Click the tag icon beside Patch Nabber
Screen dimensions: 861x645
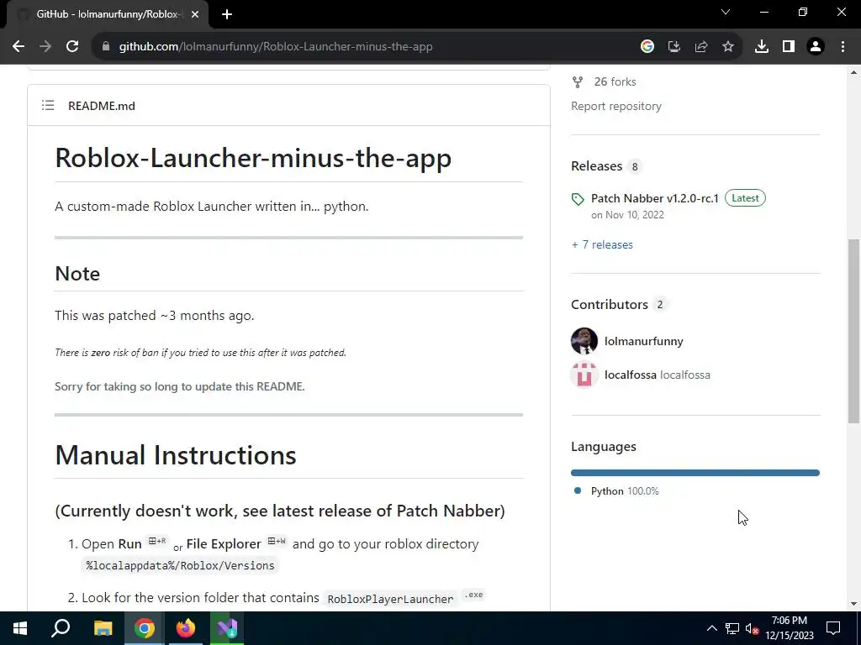pos(578,199)
